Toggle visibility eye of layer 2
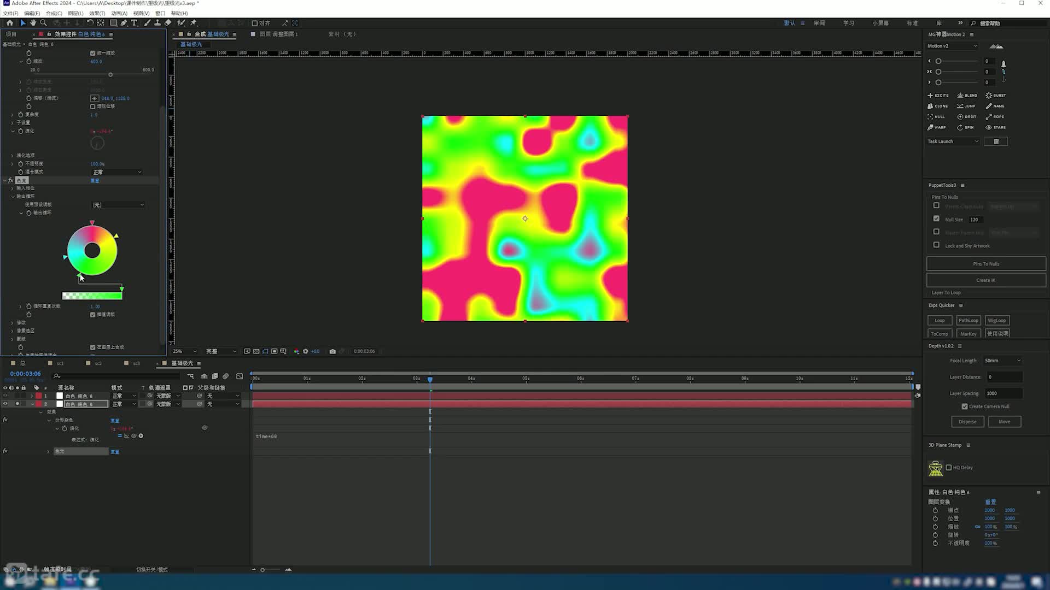This screenshot has width=1050, height=590. point(5,404)
